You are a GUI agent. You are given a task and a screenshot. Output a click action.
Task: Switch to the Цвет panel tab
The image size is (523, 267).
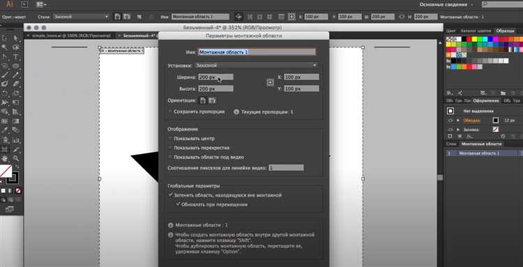(450, 31)
